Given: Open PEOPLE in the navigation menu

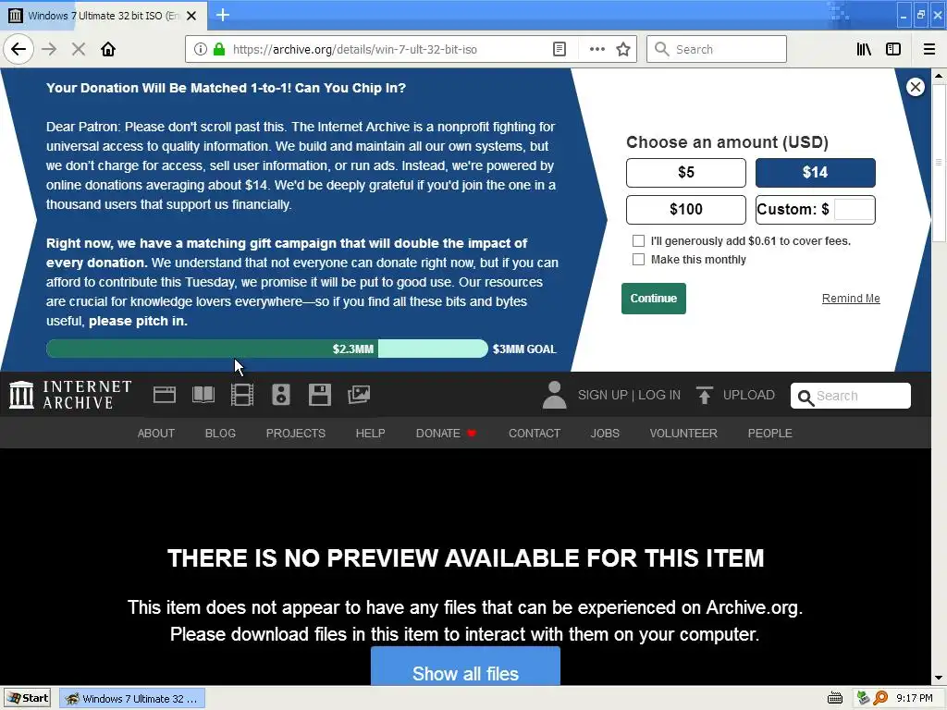Looking at the screenshot, I should point(770,434).
